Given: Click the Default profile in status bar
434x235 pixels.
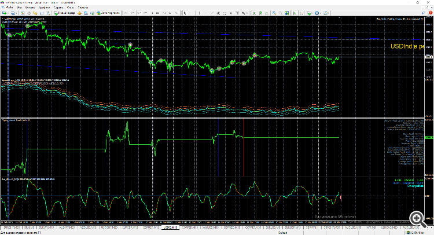Looking at the screenshot, I should click(282, 233).
